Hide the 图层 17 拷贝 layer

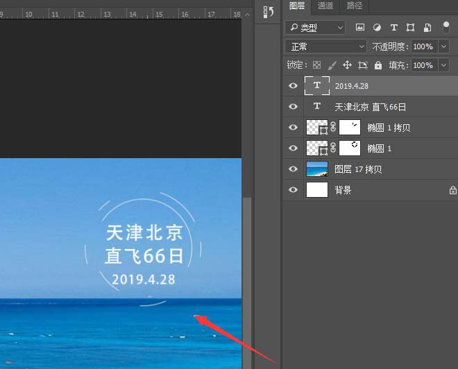pos(293,169)
